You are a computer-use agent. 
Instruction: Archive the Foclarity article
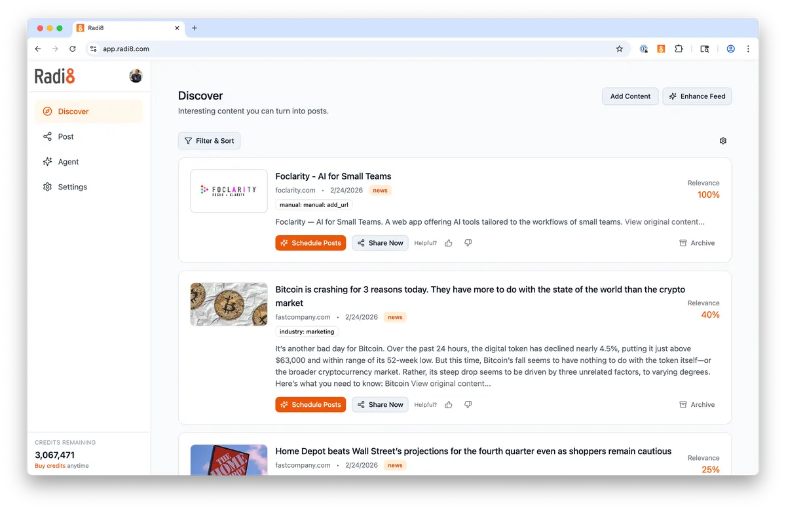tap(697, 243)
